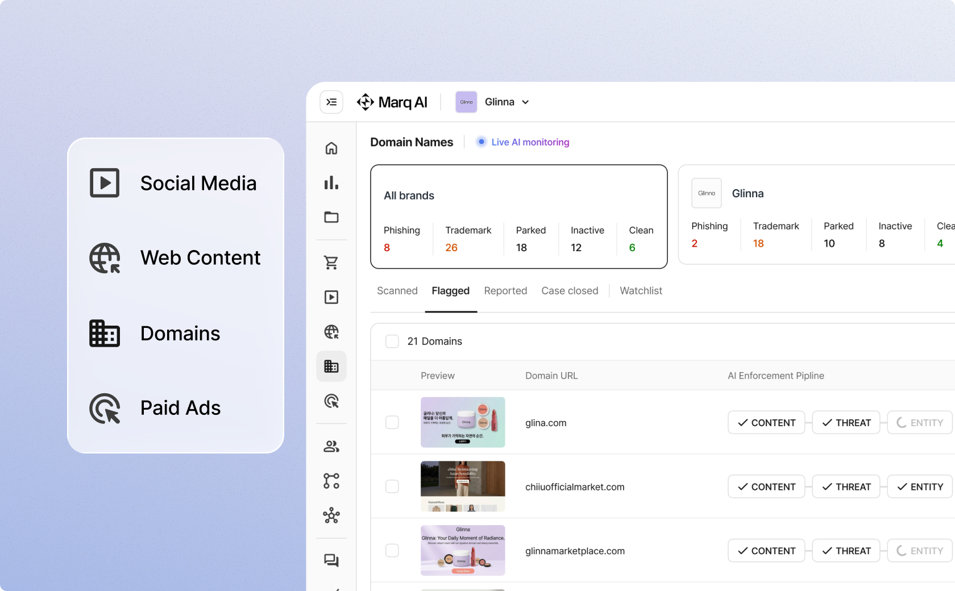Image resolution: width=955 pixels, height=591 pixels.
Task: Switch to the Scanned tab
Action: 397,291
